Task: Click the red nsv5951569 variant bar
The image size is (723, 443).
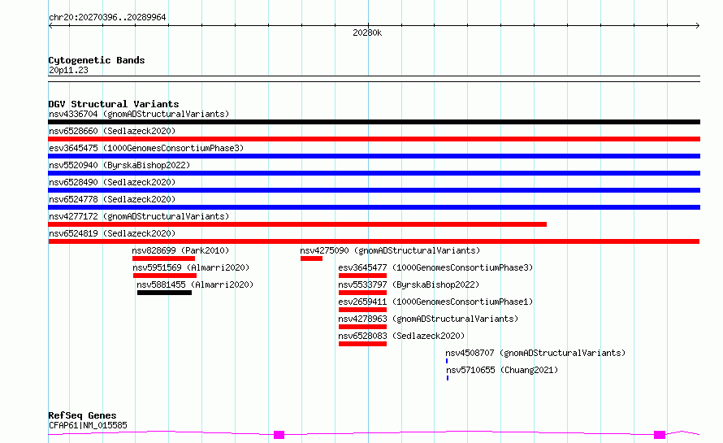Action: tap(165, 276)
